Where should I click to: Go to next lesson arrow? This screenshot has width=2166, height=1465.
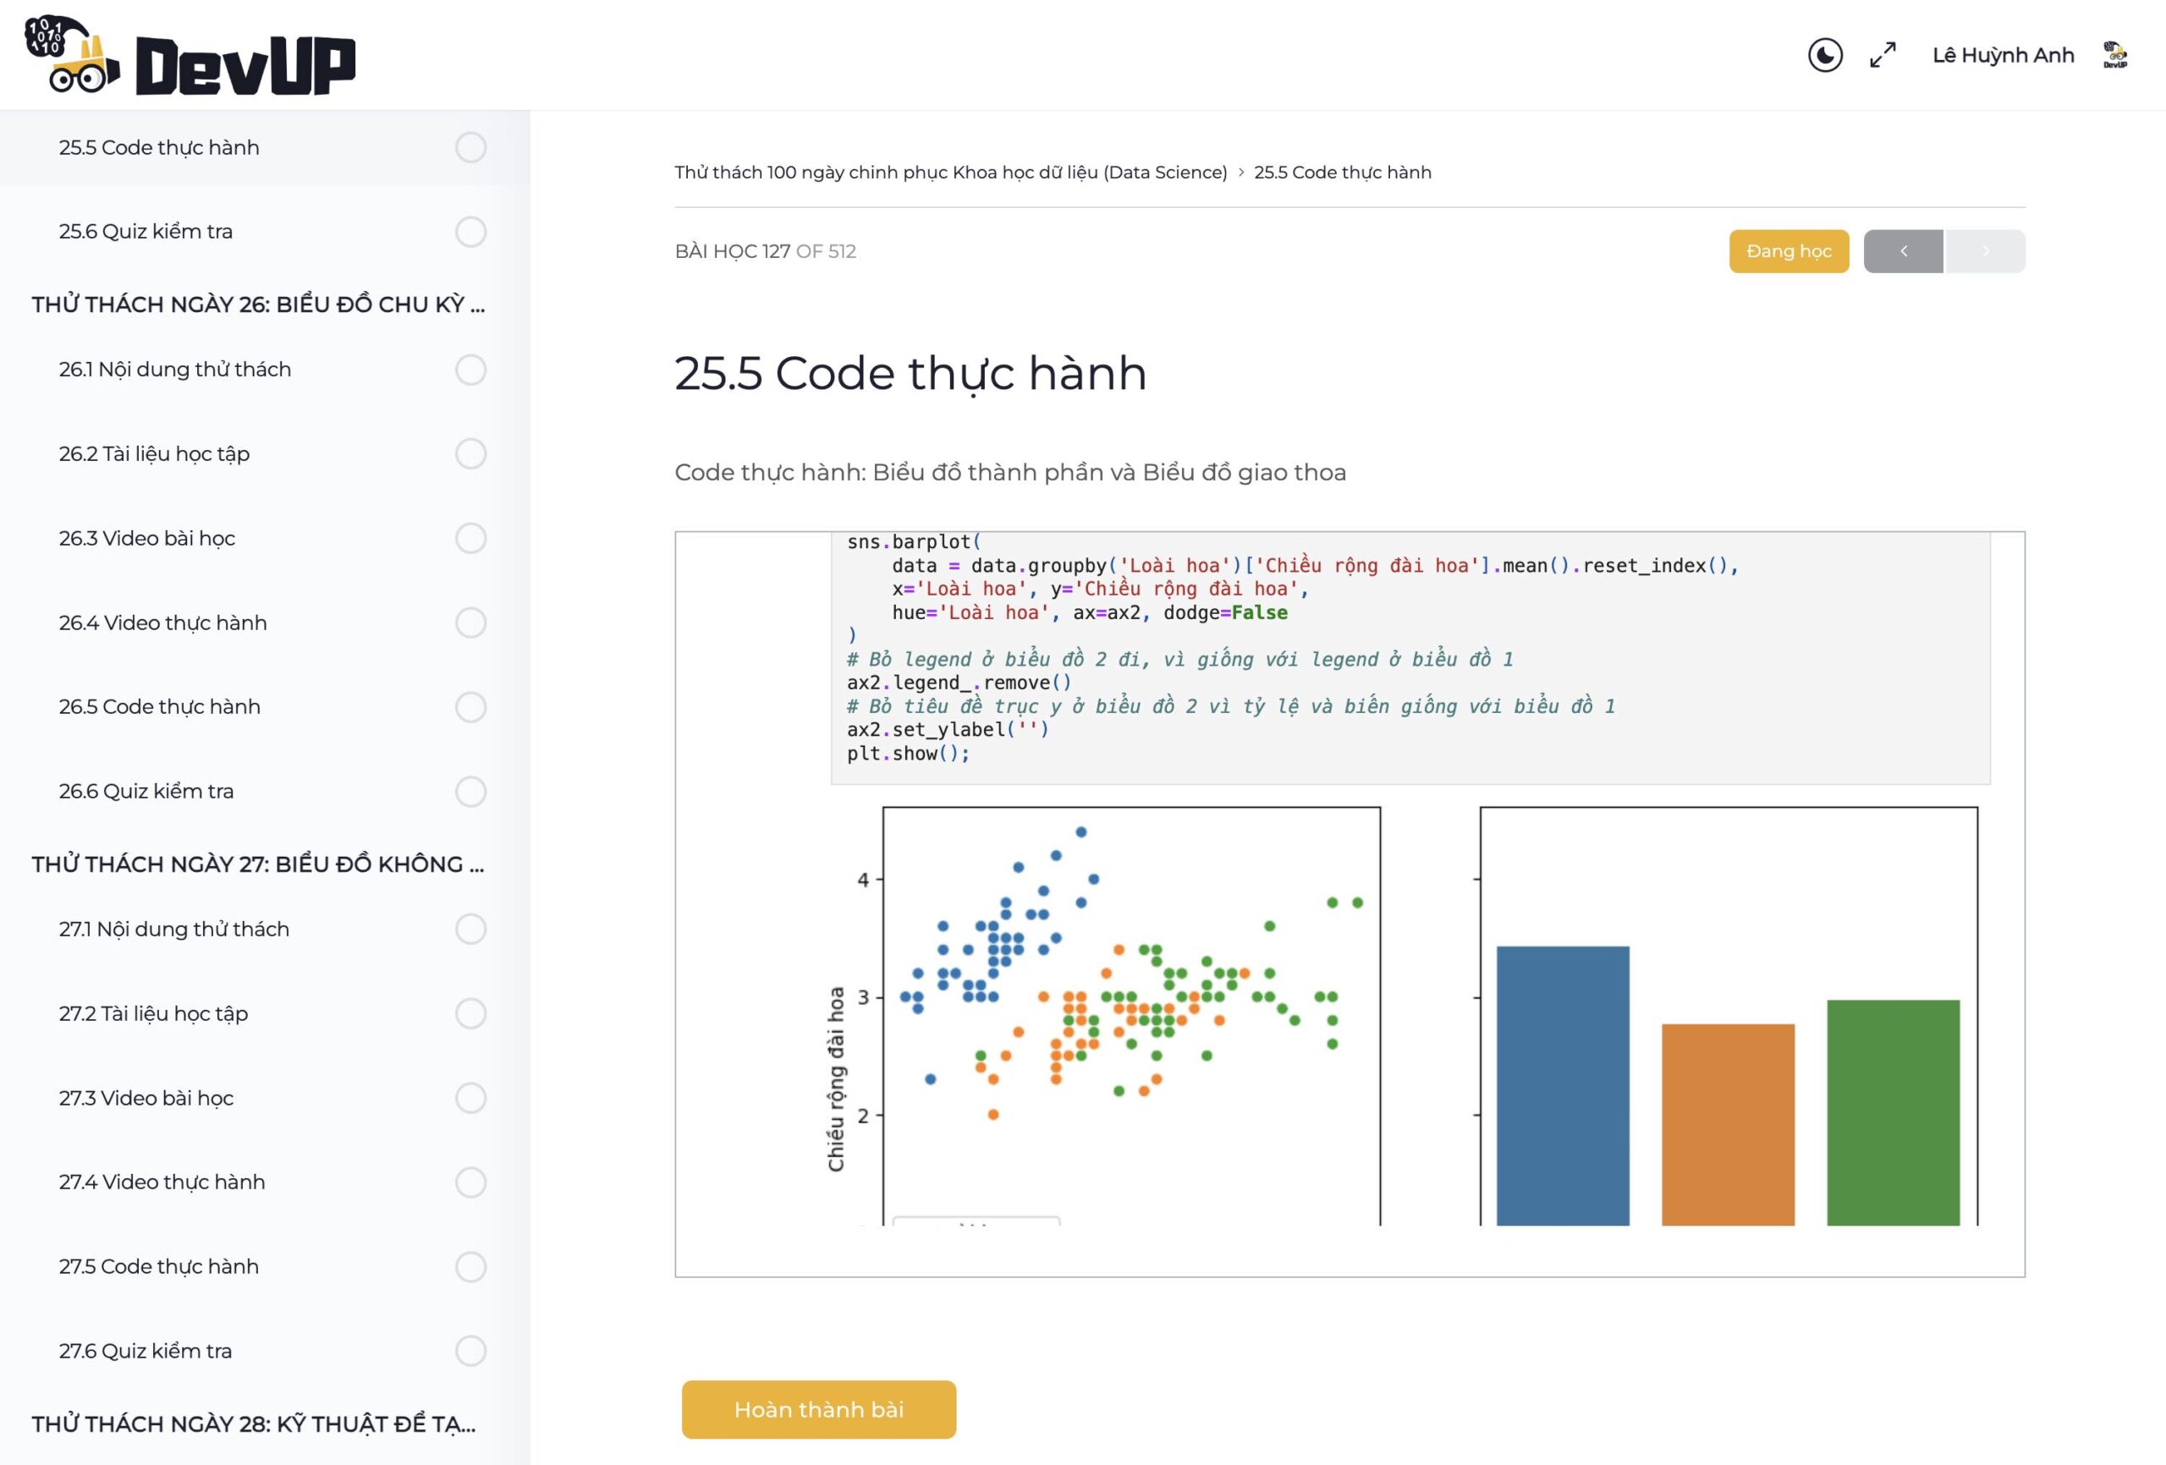pos(1984,250)
